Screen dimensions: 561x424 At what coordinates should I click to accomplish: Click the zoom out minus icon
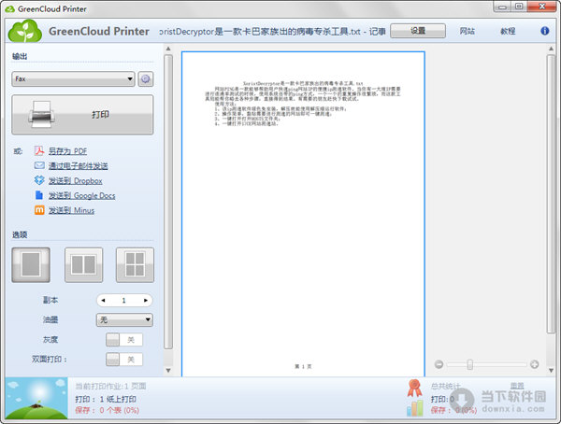[439, 364]
